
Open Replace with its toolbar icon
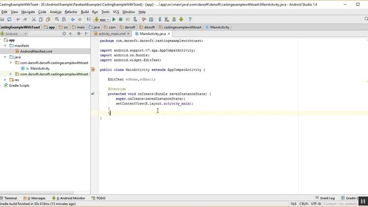coord(64,20)
